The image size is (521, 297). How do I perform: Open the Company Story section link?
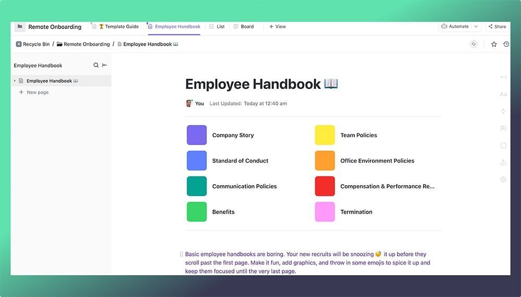click(x=233, y=135)
